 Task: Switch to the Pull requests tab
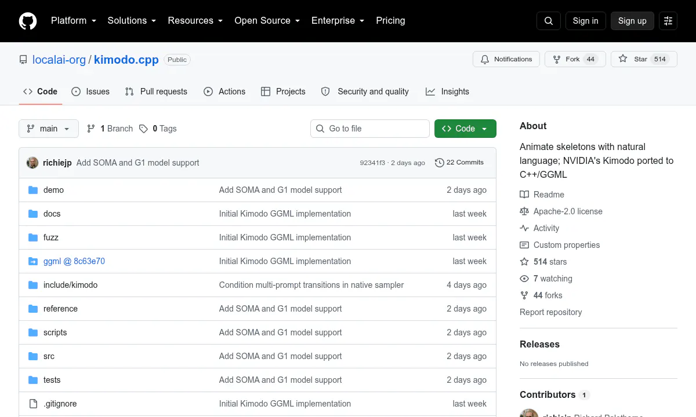tap(156, 92)
